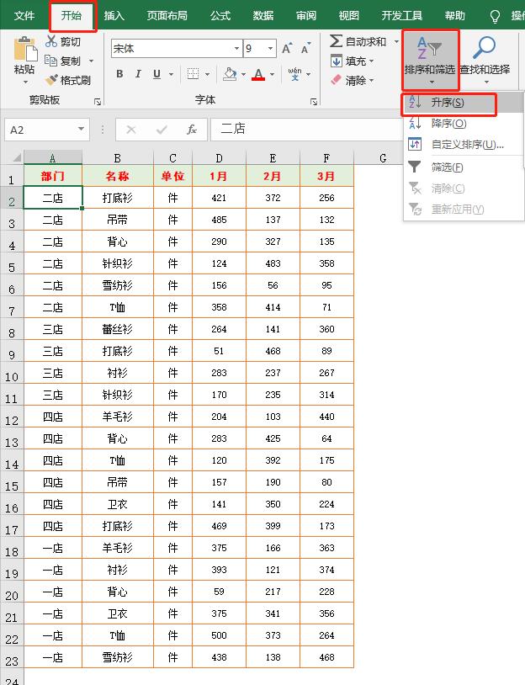Switch to the 插入 Insert tab
Screen dimensions: 525x685
pyautogui.click(x=114, y=15)
